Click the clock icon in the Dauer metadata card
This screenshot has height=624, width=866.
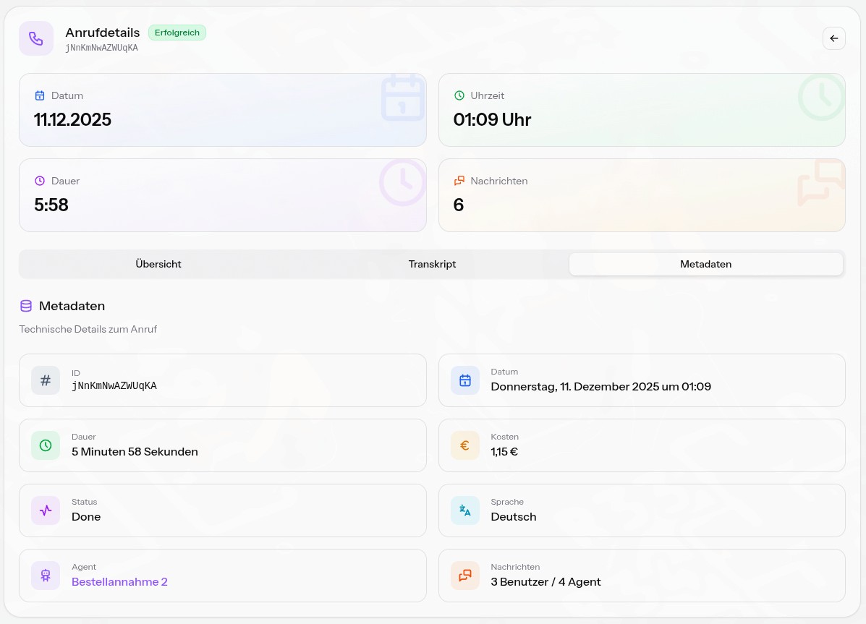[46, 445]
